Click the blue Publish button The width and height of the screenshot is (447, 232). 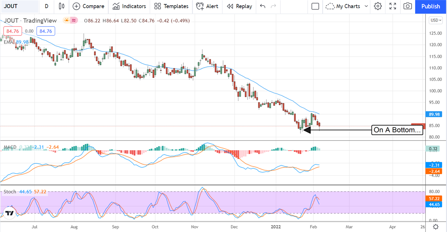(x=431, y=6)
